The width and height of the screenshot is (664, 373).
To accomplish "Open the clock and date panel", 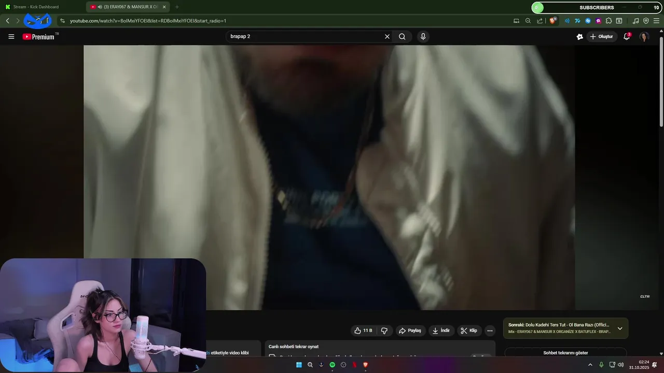I will tap(639, 365).
